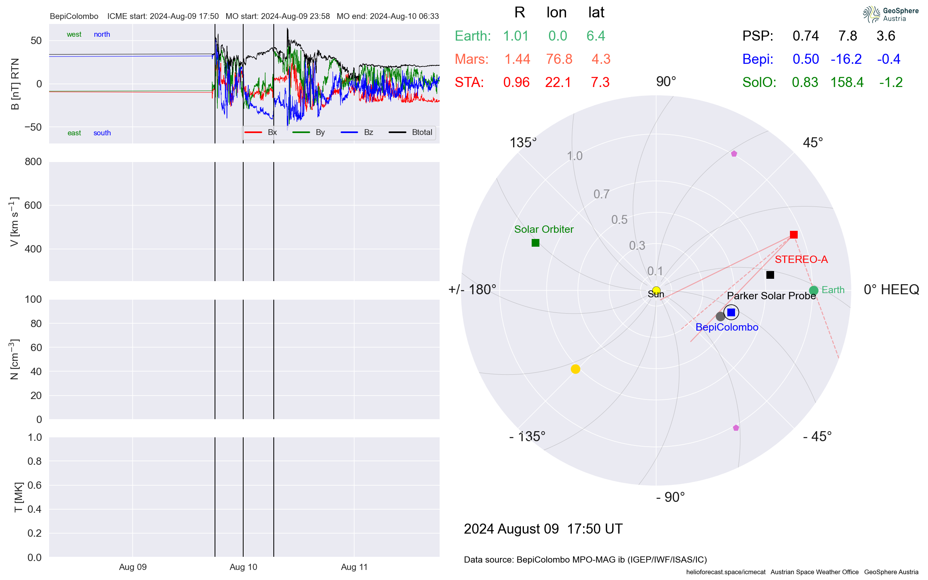Click SolO longitude value 158.4

tap(847, 82)
